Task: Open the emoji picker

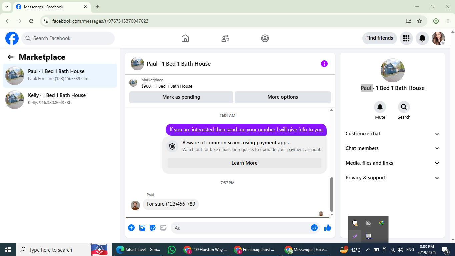Action: 314,228
